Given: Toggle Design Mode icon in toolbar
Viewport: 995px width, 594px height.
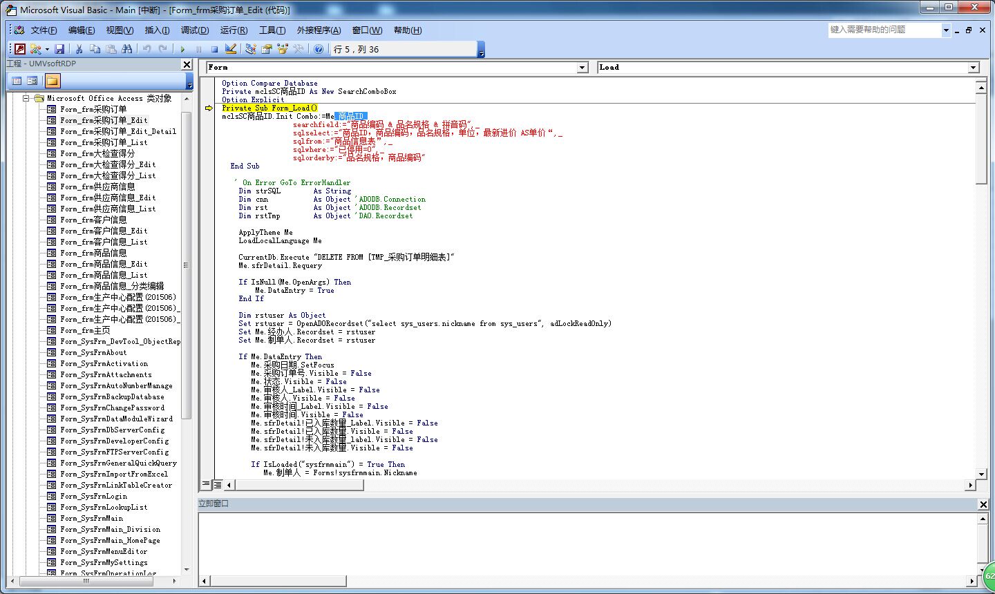Looking at the screenshot, I should pos(231,49).
